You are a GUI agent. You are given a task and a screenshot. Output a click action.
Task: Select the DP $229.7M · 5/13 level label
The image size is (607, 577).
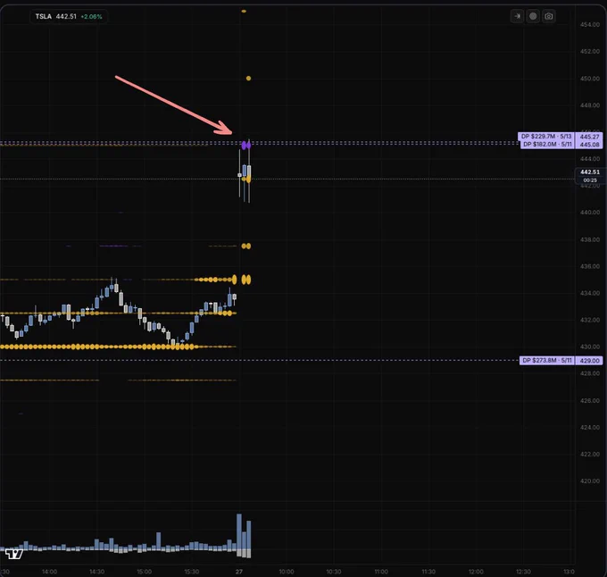tap(546, 137)
